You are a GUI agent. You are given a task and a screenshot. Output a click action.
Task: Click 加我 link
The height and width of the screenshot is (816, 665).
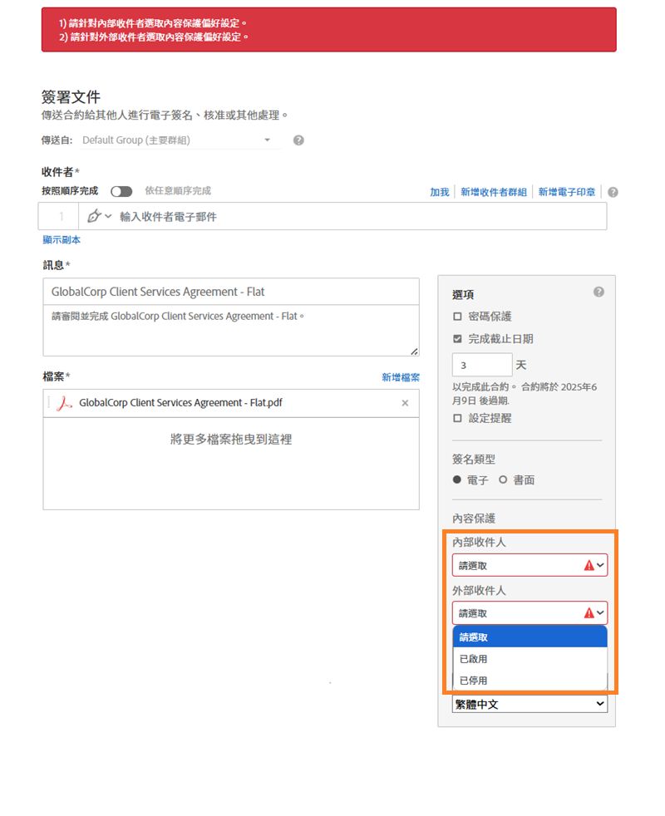[440, 192]
